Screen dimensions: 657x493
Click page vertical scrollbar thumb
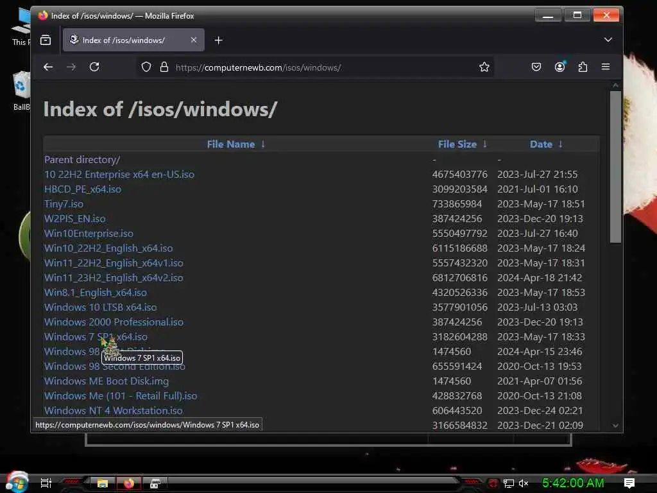pos(615,167)
